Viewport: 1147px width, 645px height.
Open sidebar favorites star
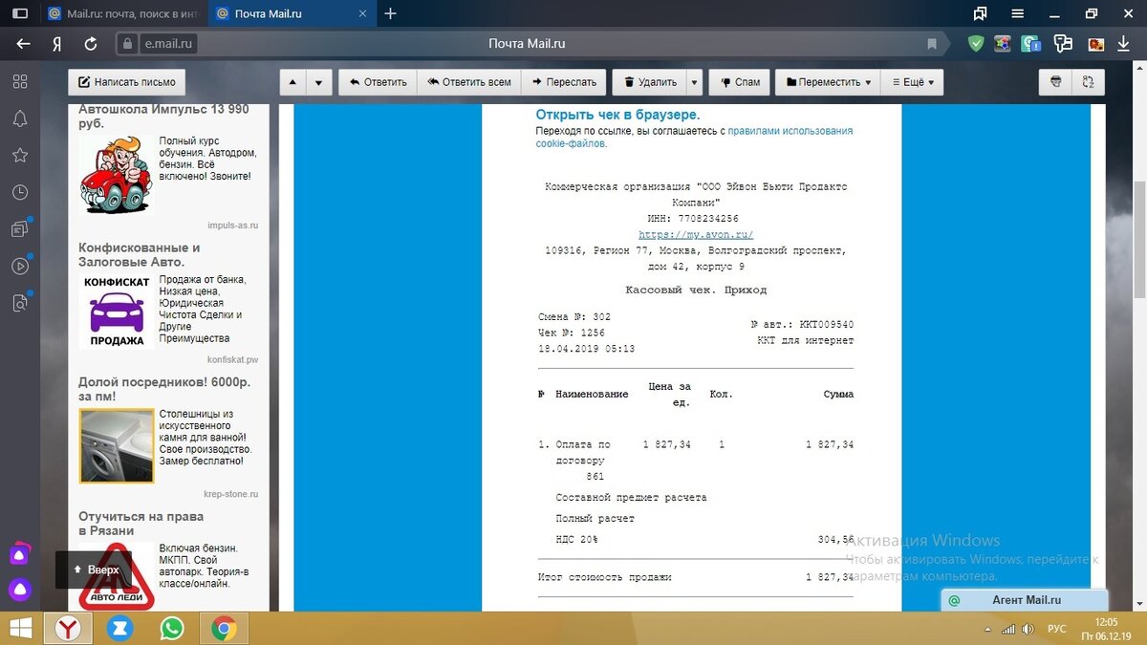[19, 155]
